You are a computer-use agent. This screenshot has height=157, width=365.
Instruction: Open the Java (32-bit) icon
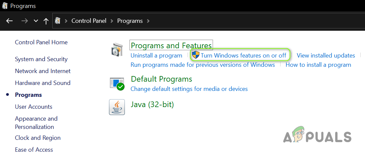coord(117,107)
